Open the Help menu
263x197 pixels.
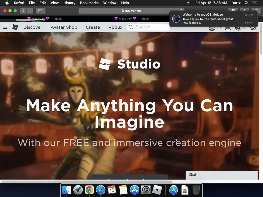click(x=125, y=3)
